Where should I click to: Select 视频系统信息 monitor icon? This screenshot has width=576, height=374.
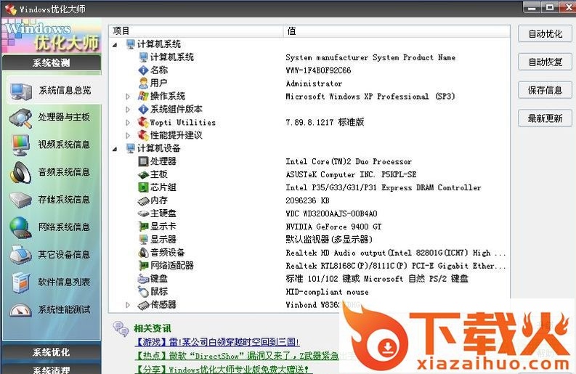click(20, 145)
